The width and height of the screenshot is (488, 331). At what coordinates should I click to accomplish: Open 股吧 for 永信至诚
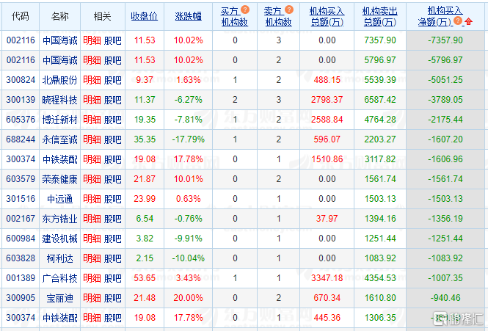(112, 139)
